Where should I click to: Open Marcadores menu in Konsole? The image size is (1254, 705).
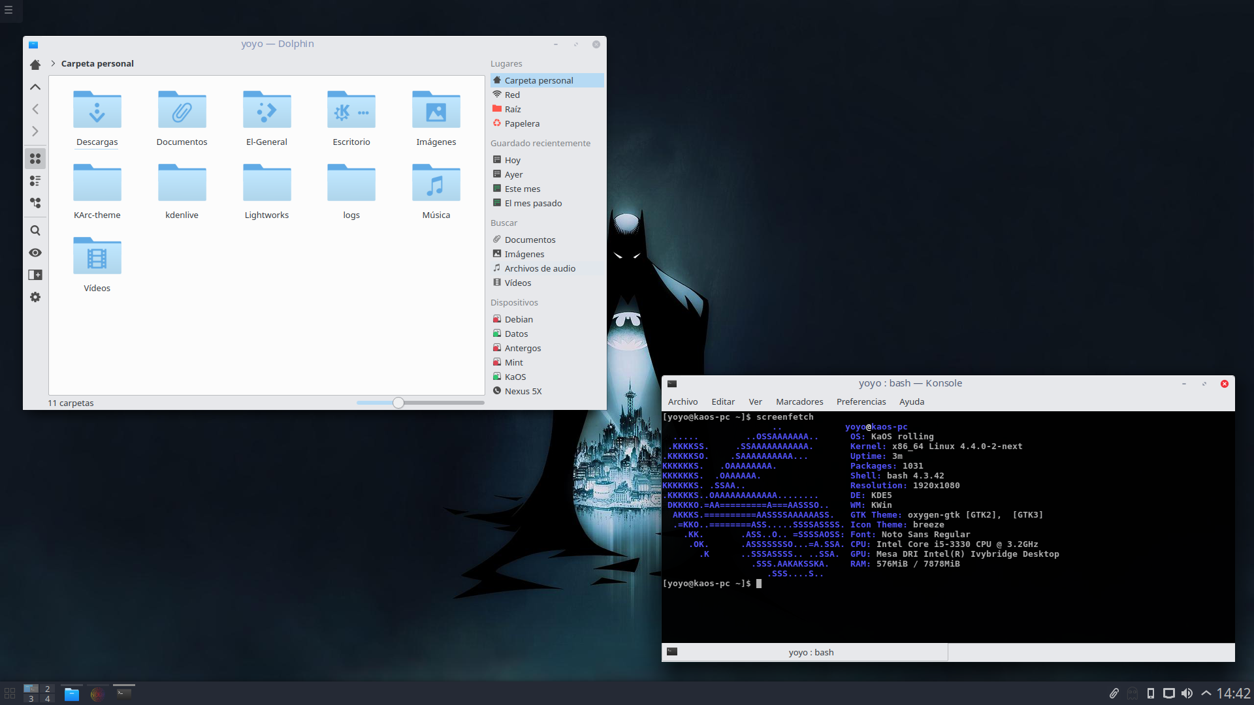coord(799,401)
